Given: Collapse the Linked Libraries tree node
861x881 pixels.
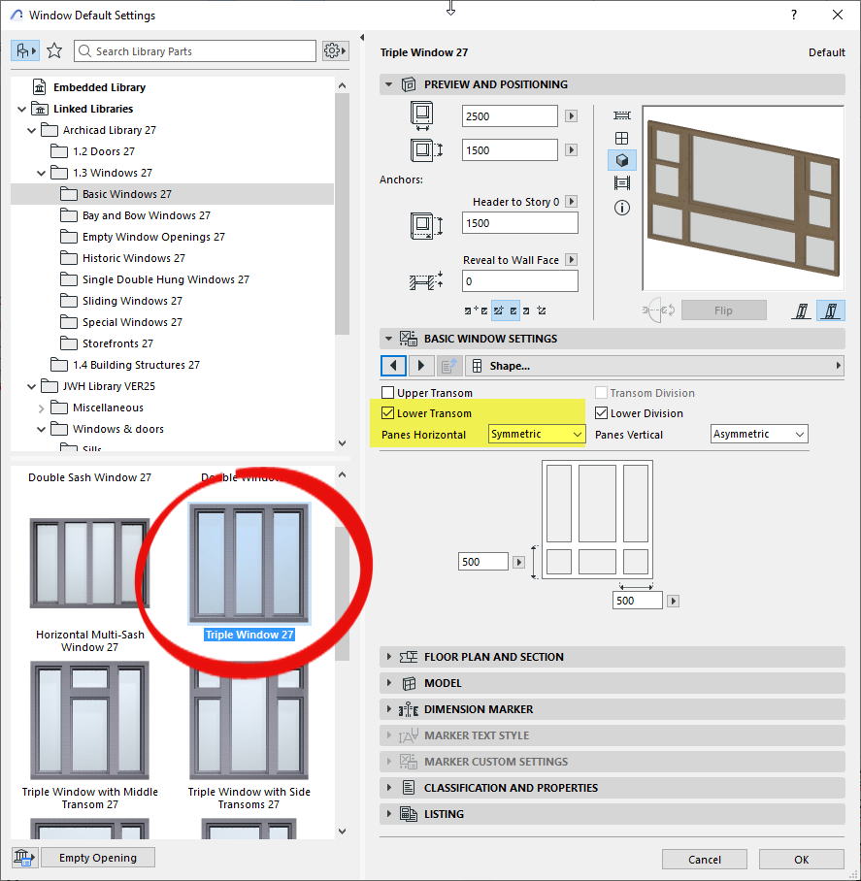Looking at the screenshot, I should (x=22, y=109).
